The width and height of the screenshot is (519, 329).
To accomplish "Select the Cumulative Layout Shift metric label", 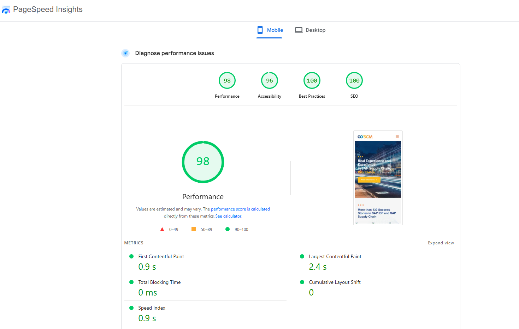I will click(335, 282).
